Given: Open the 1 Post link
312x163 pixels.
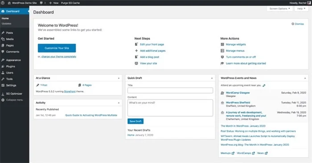Looking at the screenshot, I should [x=44, y=85].
